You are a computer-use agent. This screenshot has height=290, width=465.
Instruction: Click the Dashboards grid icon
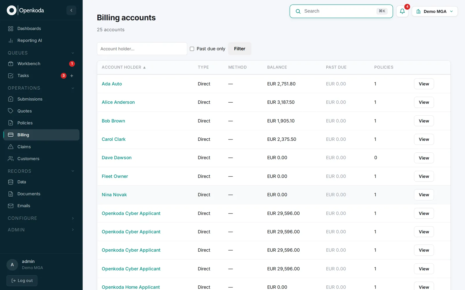11,29
